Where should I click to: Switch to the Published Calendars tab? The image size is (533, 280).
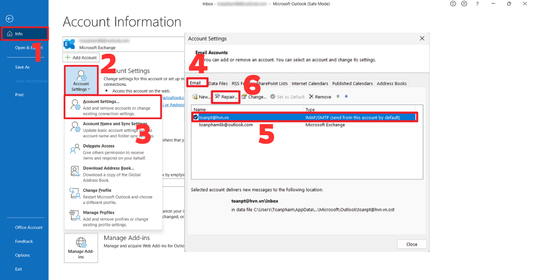[x=353, y=84]
